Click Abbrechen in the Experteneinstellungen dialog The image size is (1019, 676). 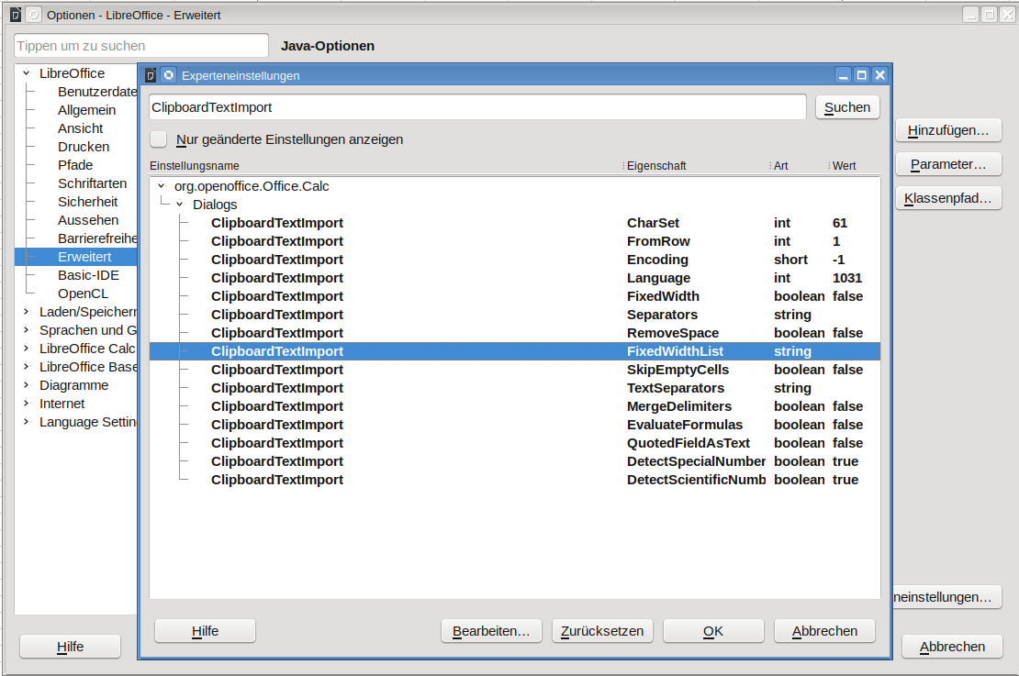point(824,631)
